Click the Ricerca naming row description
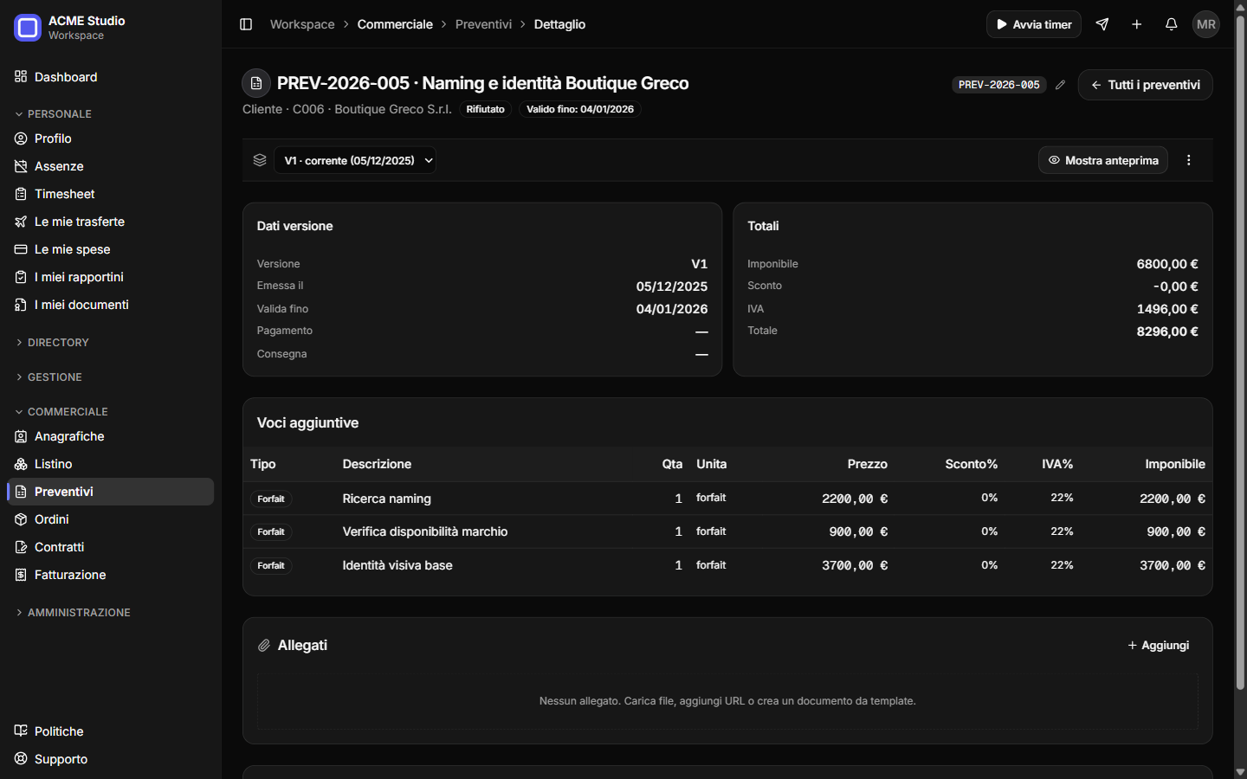 (x=387, y=499)
